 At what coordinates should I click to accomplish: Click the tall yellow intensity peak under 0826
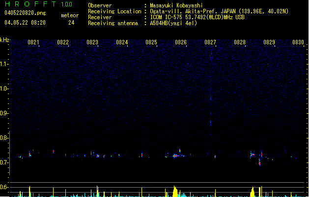[x=175, y=191]
